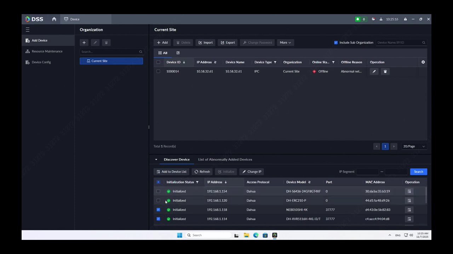
Task: Select Add Device in sidebar
Action: [x=48, y=40]
